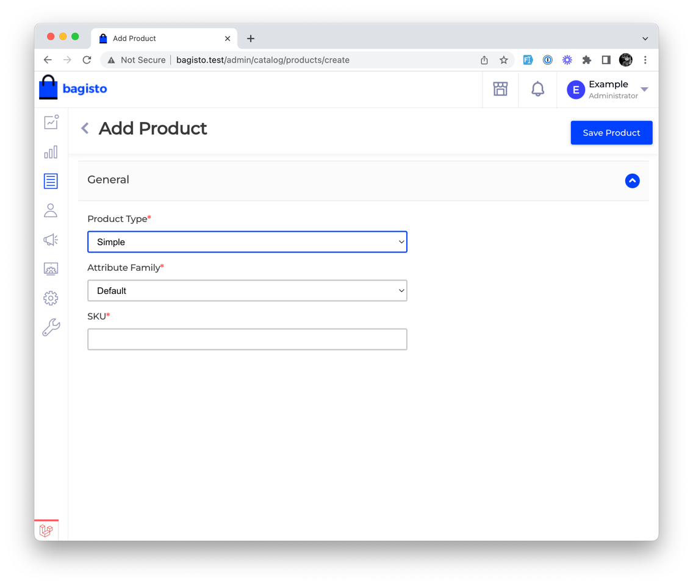
Task: Open the Configure wrench sidebar icon
Action: pyautogui.click(x=51, y=327)
